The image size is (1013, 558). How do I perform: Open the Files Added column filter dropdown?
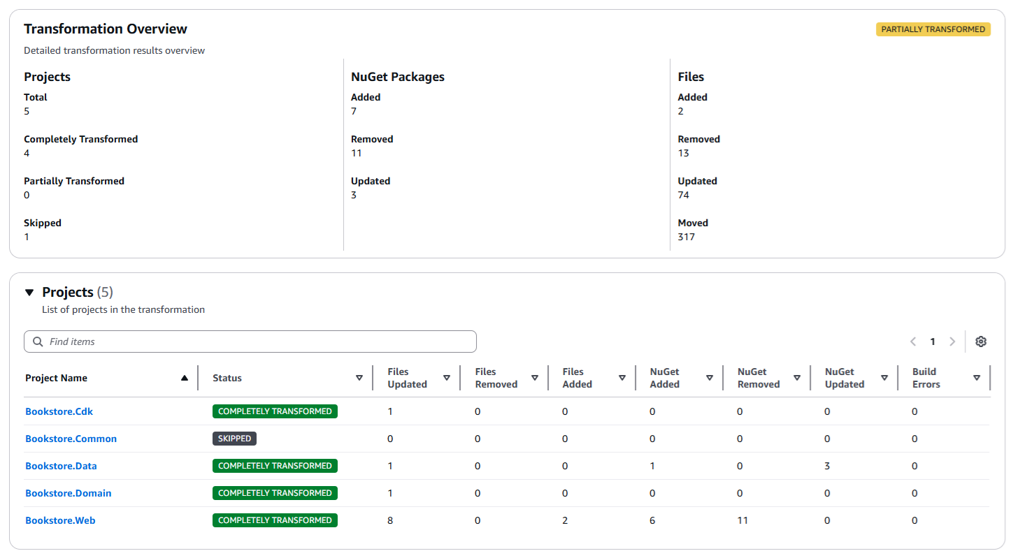coord(622,377)
